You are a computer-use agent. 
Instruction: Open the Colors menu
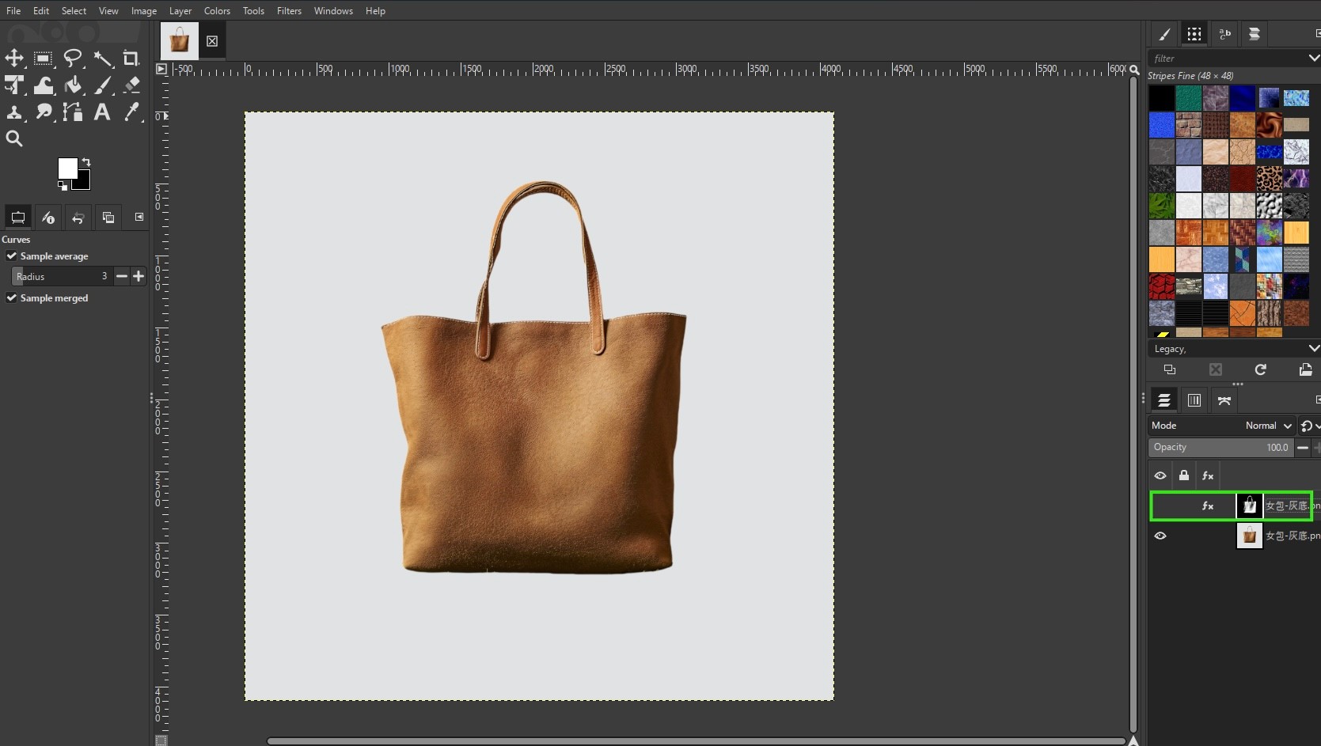pos(217,11)
